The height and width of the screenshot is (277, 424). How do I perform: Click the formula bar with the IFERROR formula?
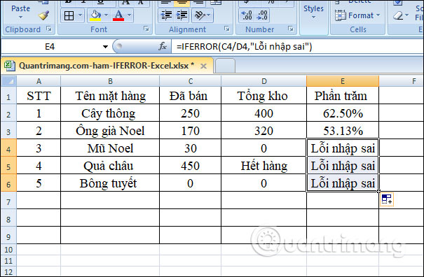tap(297, 47)
